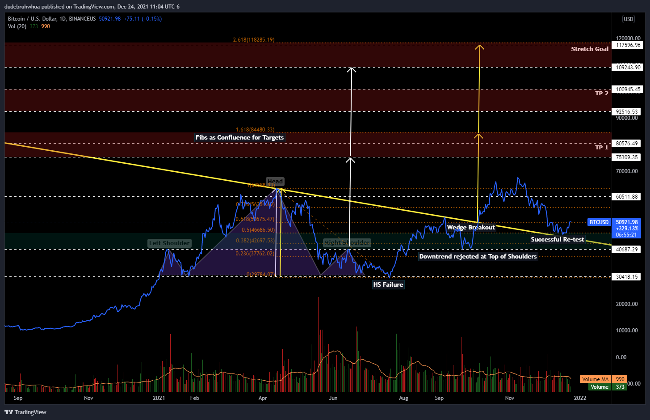This screenshot has width=650, height=420.
Task: Click the 'Wedge Breakout' annotation
Action: 471,228
